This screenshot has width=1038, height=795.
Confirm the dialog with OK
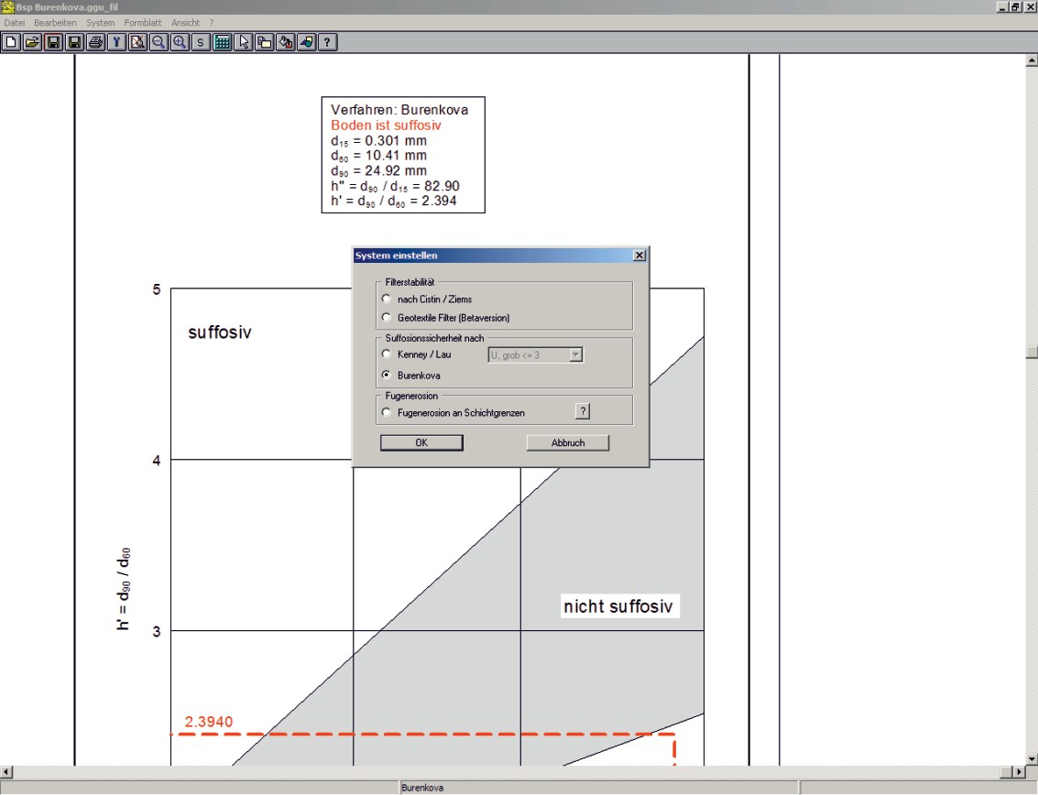click(421, 443)
